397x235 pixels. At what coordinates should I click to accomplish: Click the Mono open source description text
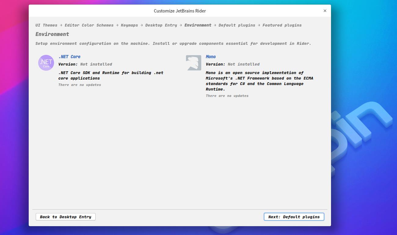260,81
